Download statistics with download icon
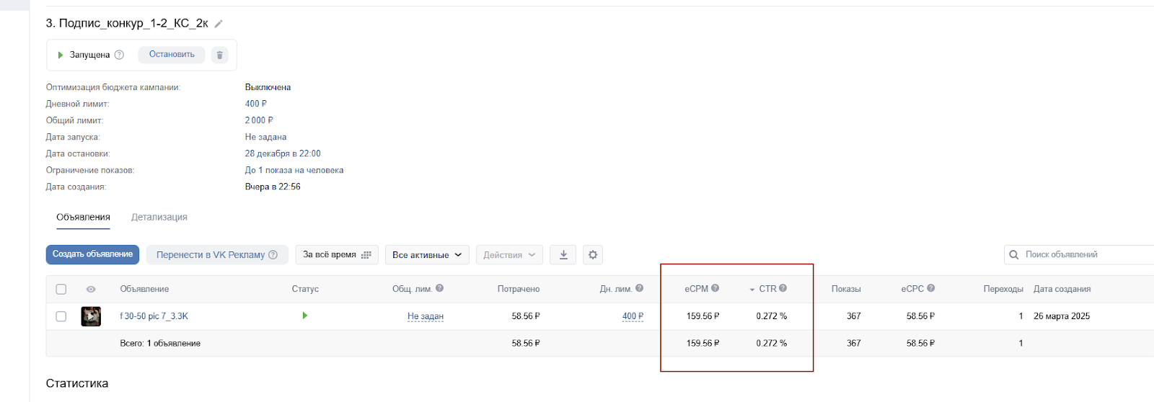This screenshot has width=1154, height=402. pyautogui.click(x=563, y=254)
